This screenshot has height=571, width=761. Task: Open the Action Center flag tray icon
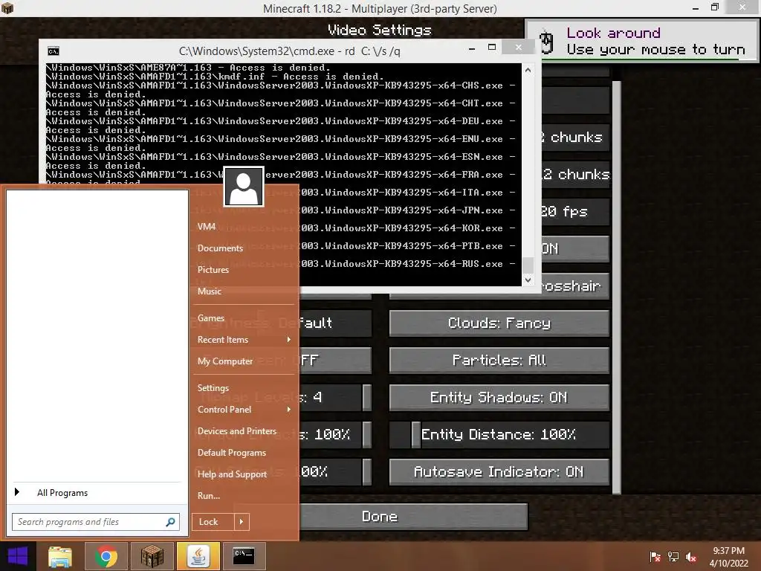point(655,557)
